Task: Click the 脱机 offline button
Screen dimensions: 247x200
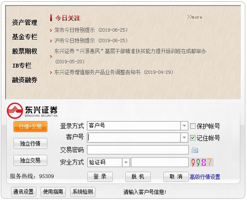Action: (x=138, y=177)
